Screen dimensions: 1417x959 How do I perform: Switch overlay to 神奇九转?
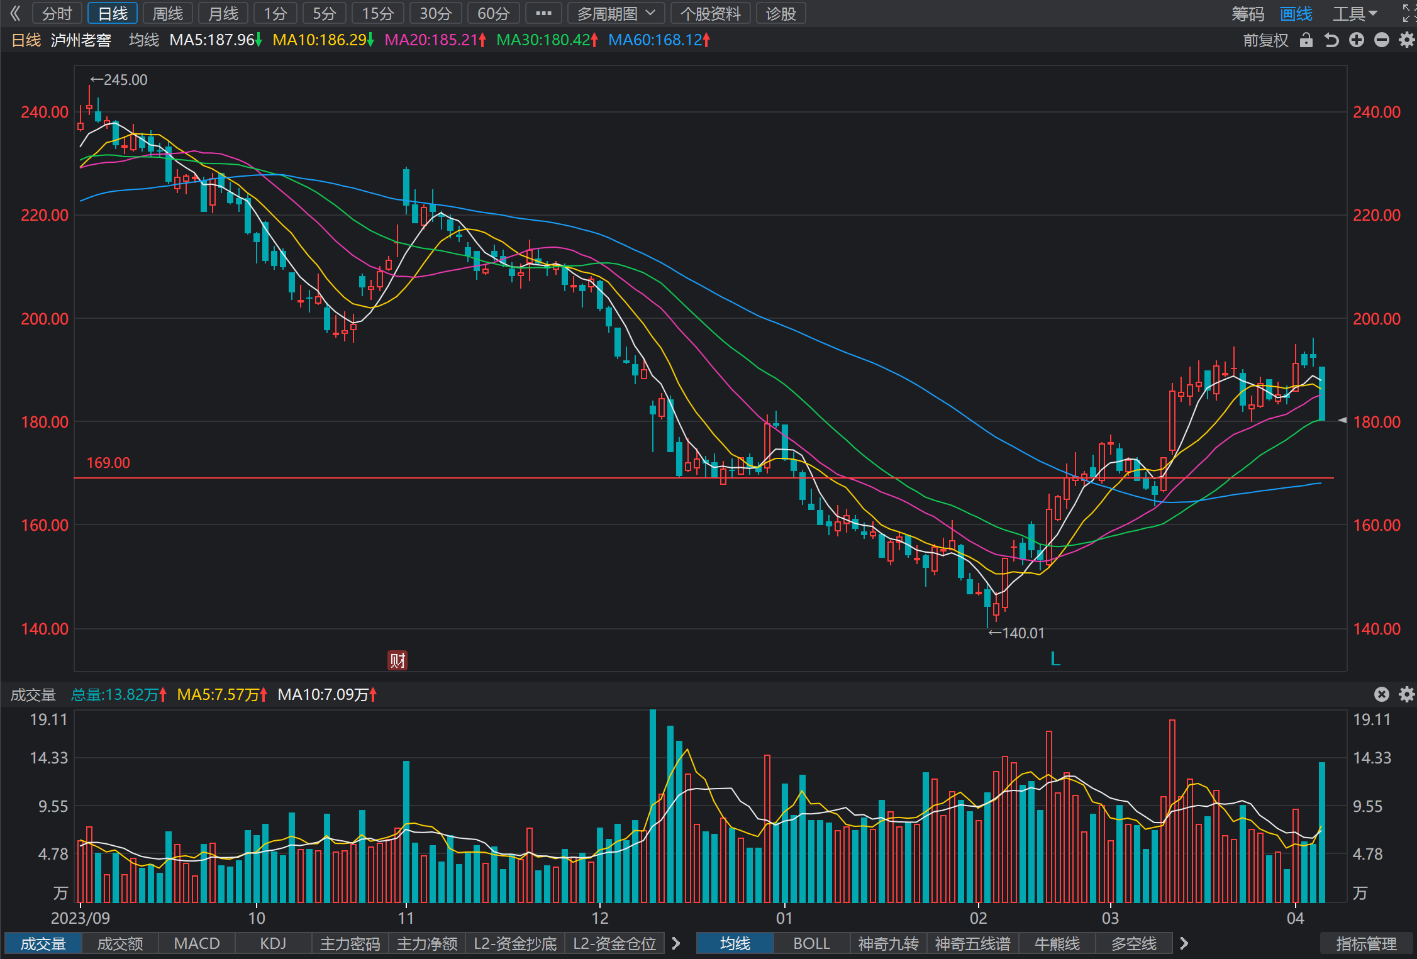(889, 943)
